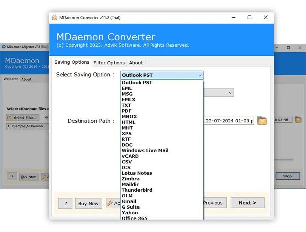Viewport: 306px width, 232px height.
Task: Open the About tab in MDaemon Converter
Action: pos(136,63)
